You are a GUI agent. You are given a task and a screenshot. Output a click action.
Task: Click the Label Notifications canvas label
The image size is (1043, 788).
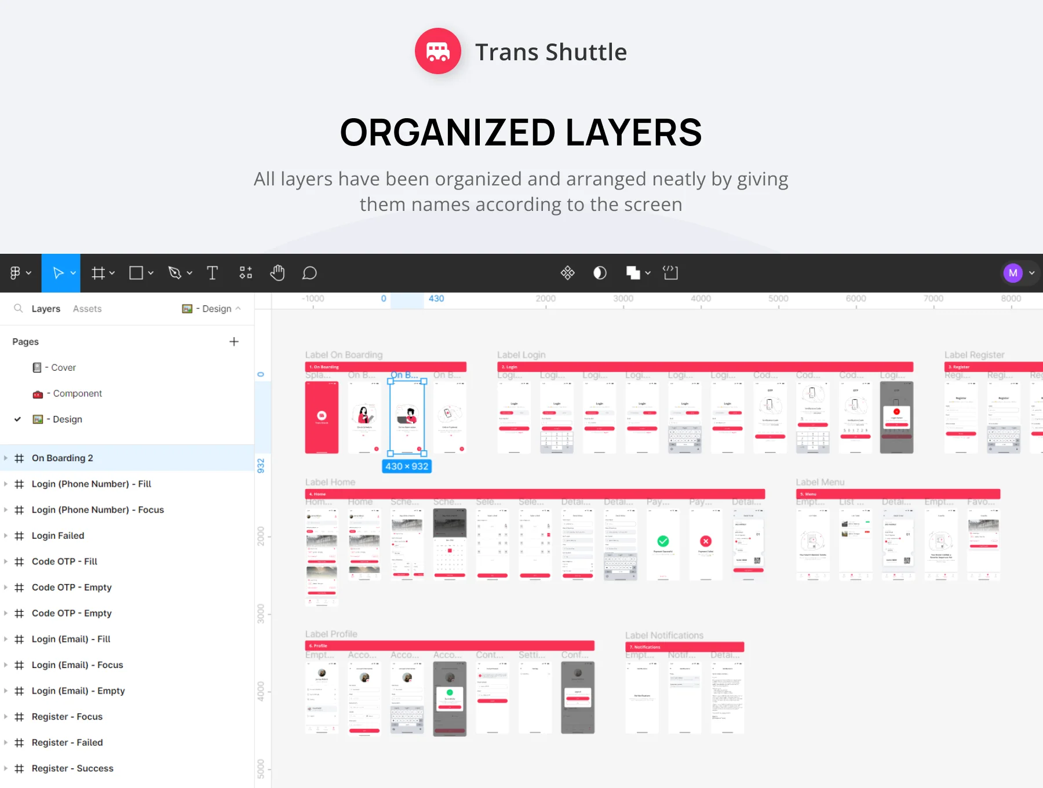[x=664, y=636]
